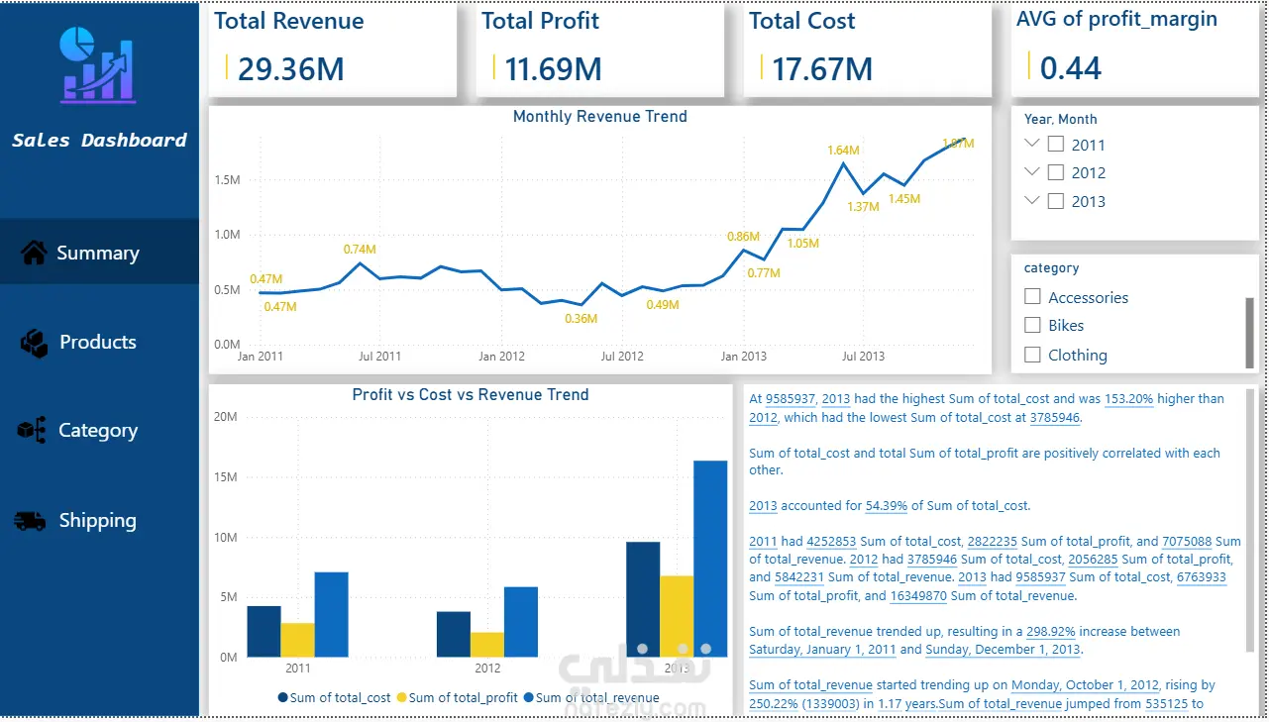Click the 16349870 revenue value link
The width and height of the screenshot is (1269, 722).
(918, 596)
